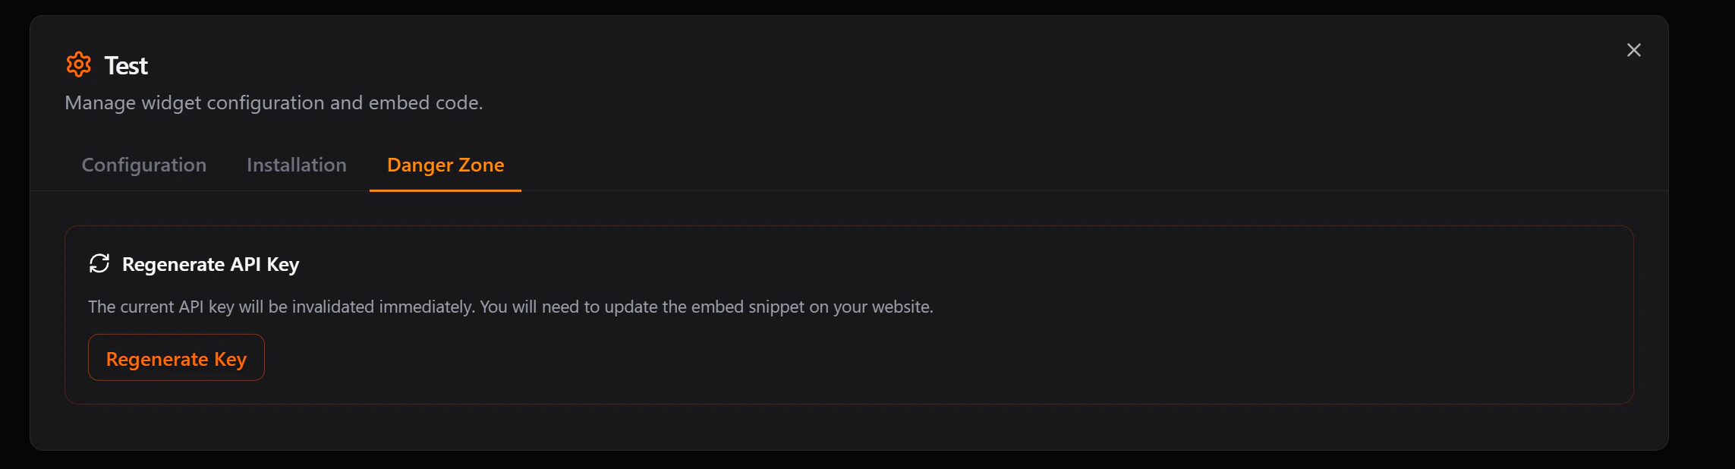Click the Test dialog title
This screenshot has width=1735, height=469.
pos(125,65)
